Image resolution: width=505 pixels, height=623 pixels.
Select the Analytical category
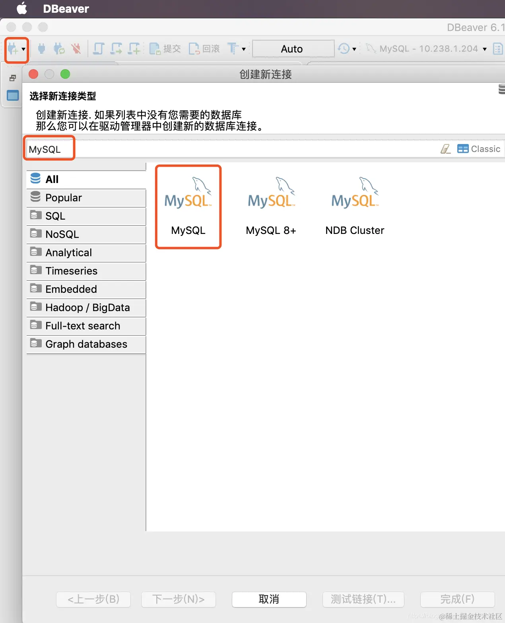pyautogui.click(x=86, y=253)
